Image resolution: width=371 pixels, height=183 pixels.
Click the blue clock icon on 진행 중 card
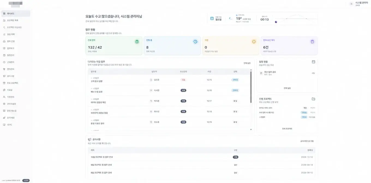[x=195, y=42]
